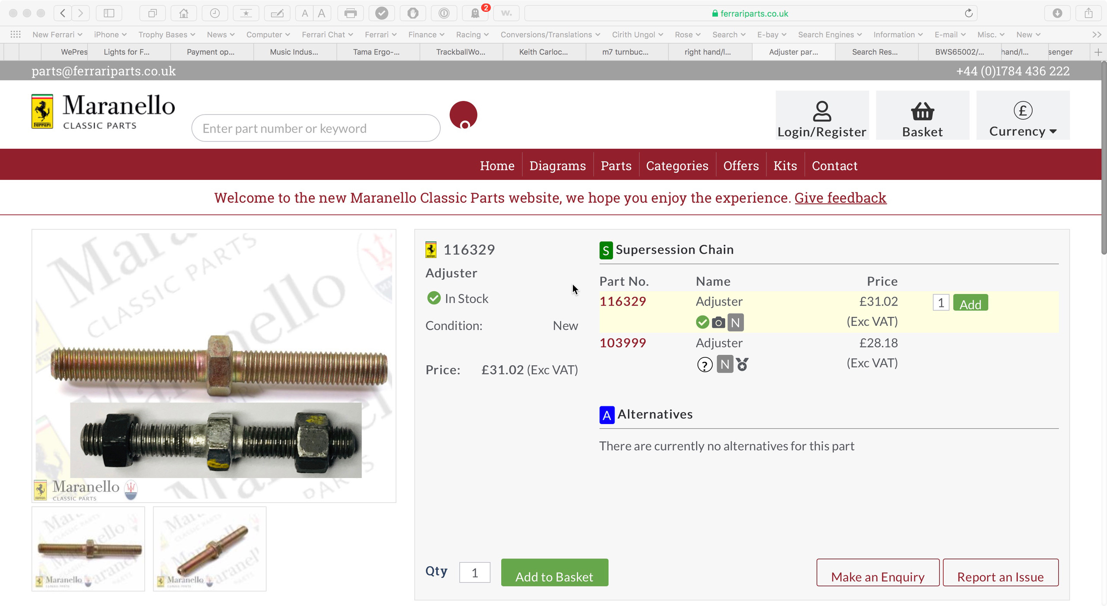Reload the page using the refresh arrow
The image size is (1107, 606).
(x=969, y=13)
